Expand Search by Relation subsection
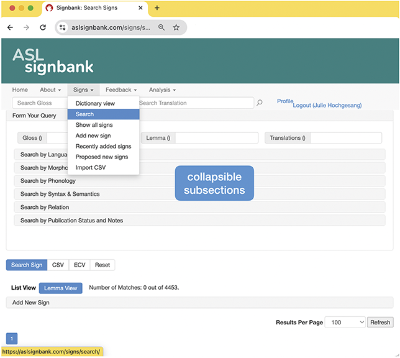The width and height of the screenshot is (400, 358). (199, 207)
